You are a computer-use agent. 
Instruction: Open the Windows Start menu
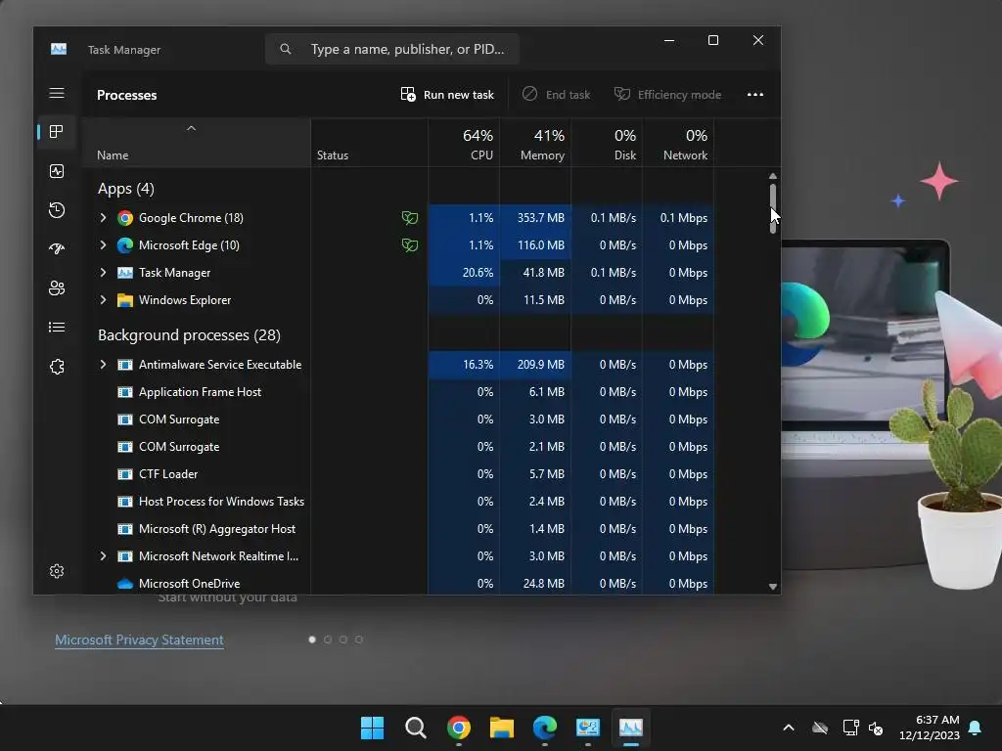coord(372,728)
